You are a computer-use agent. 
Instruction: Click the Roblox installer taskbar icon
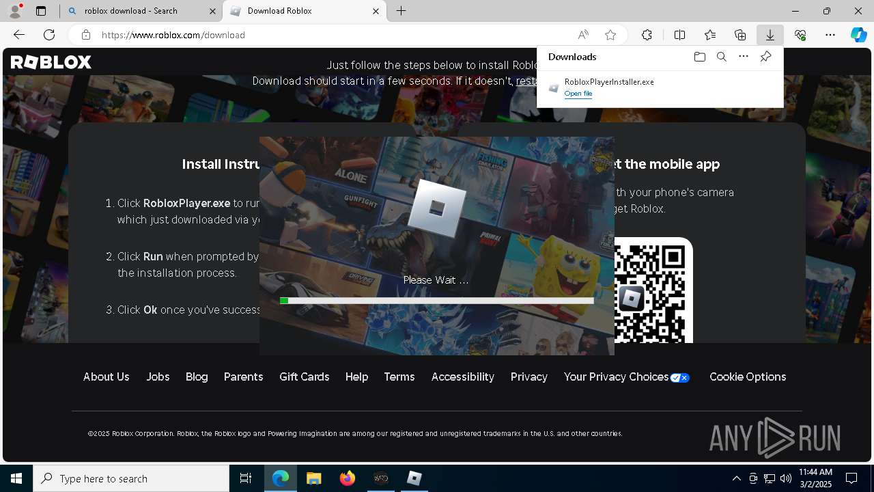click(414, 478)
